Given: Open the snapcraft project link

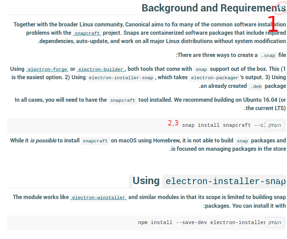Looking at the screenshot, I should coord(87,33).
